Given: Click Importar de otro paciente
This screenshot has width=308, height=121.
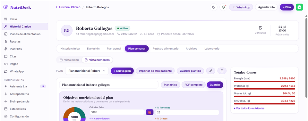Looking at the screenshot, I should (155, 71).
